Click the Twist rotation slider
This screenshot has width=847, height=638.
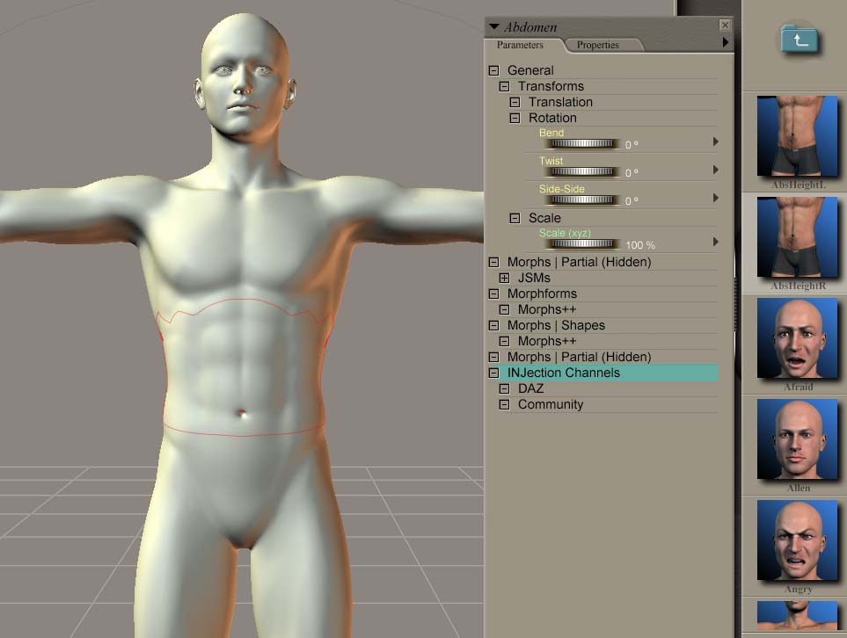(x=581, y=171)
